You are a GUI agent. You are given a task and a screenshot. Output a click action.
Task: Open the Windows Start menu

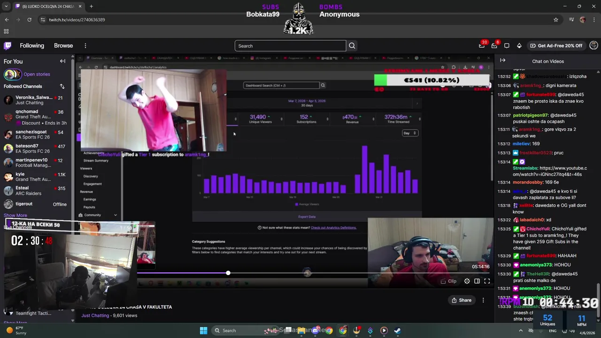coord(203,330)
